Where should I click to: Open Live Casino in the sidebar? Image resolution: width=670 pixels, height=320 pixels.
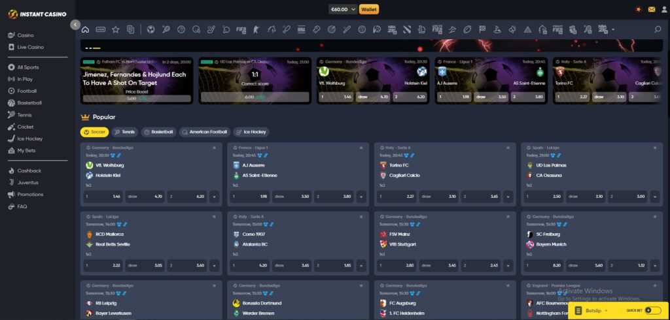point(30,47)
